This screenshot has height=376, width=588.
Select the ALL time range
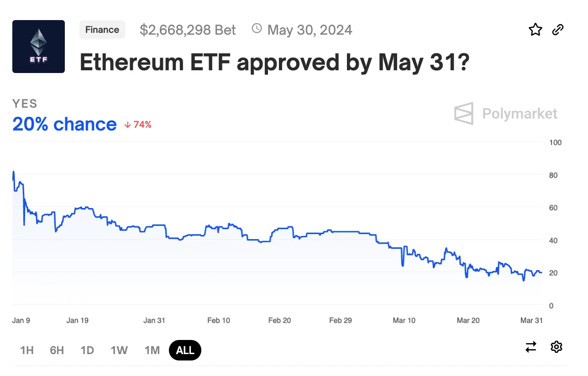pos(185,350)
